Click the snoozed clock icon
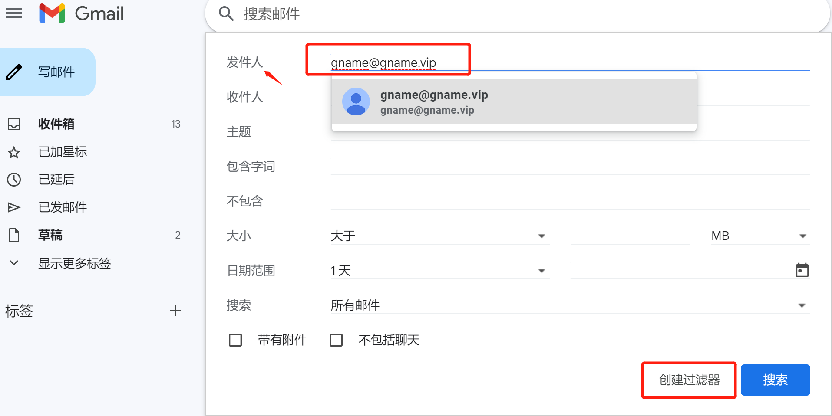This screenshot has width=832, height=416. pyautogui.click(x=14, y=180)
